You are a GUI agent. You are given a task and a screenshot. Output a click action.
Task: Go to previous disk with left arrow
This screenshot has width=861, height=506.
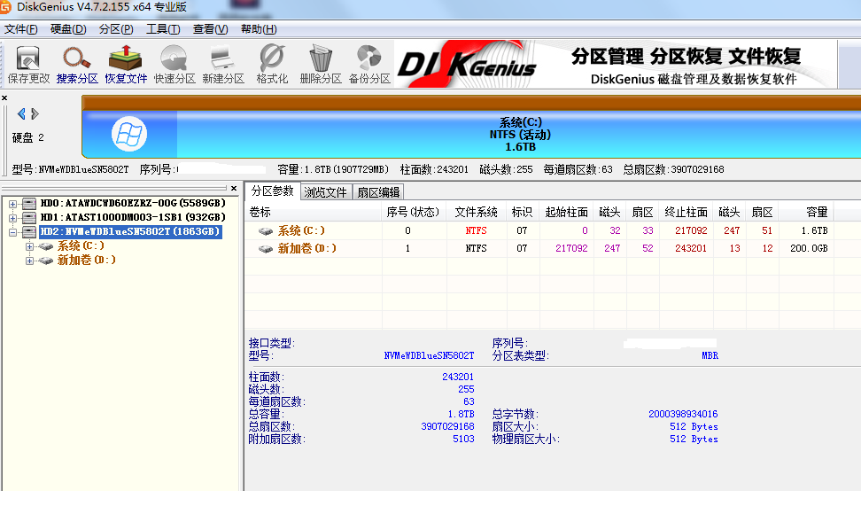[x=21, y=113]
